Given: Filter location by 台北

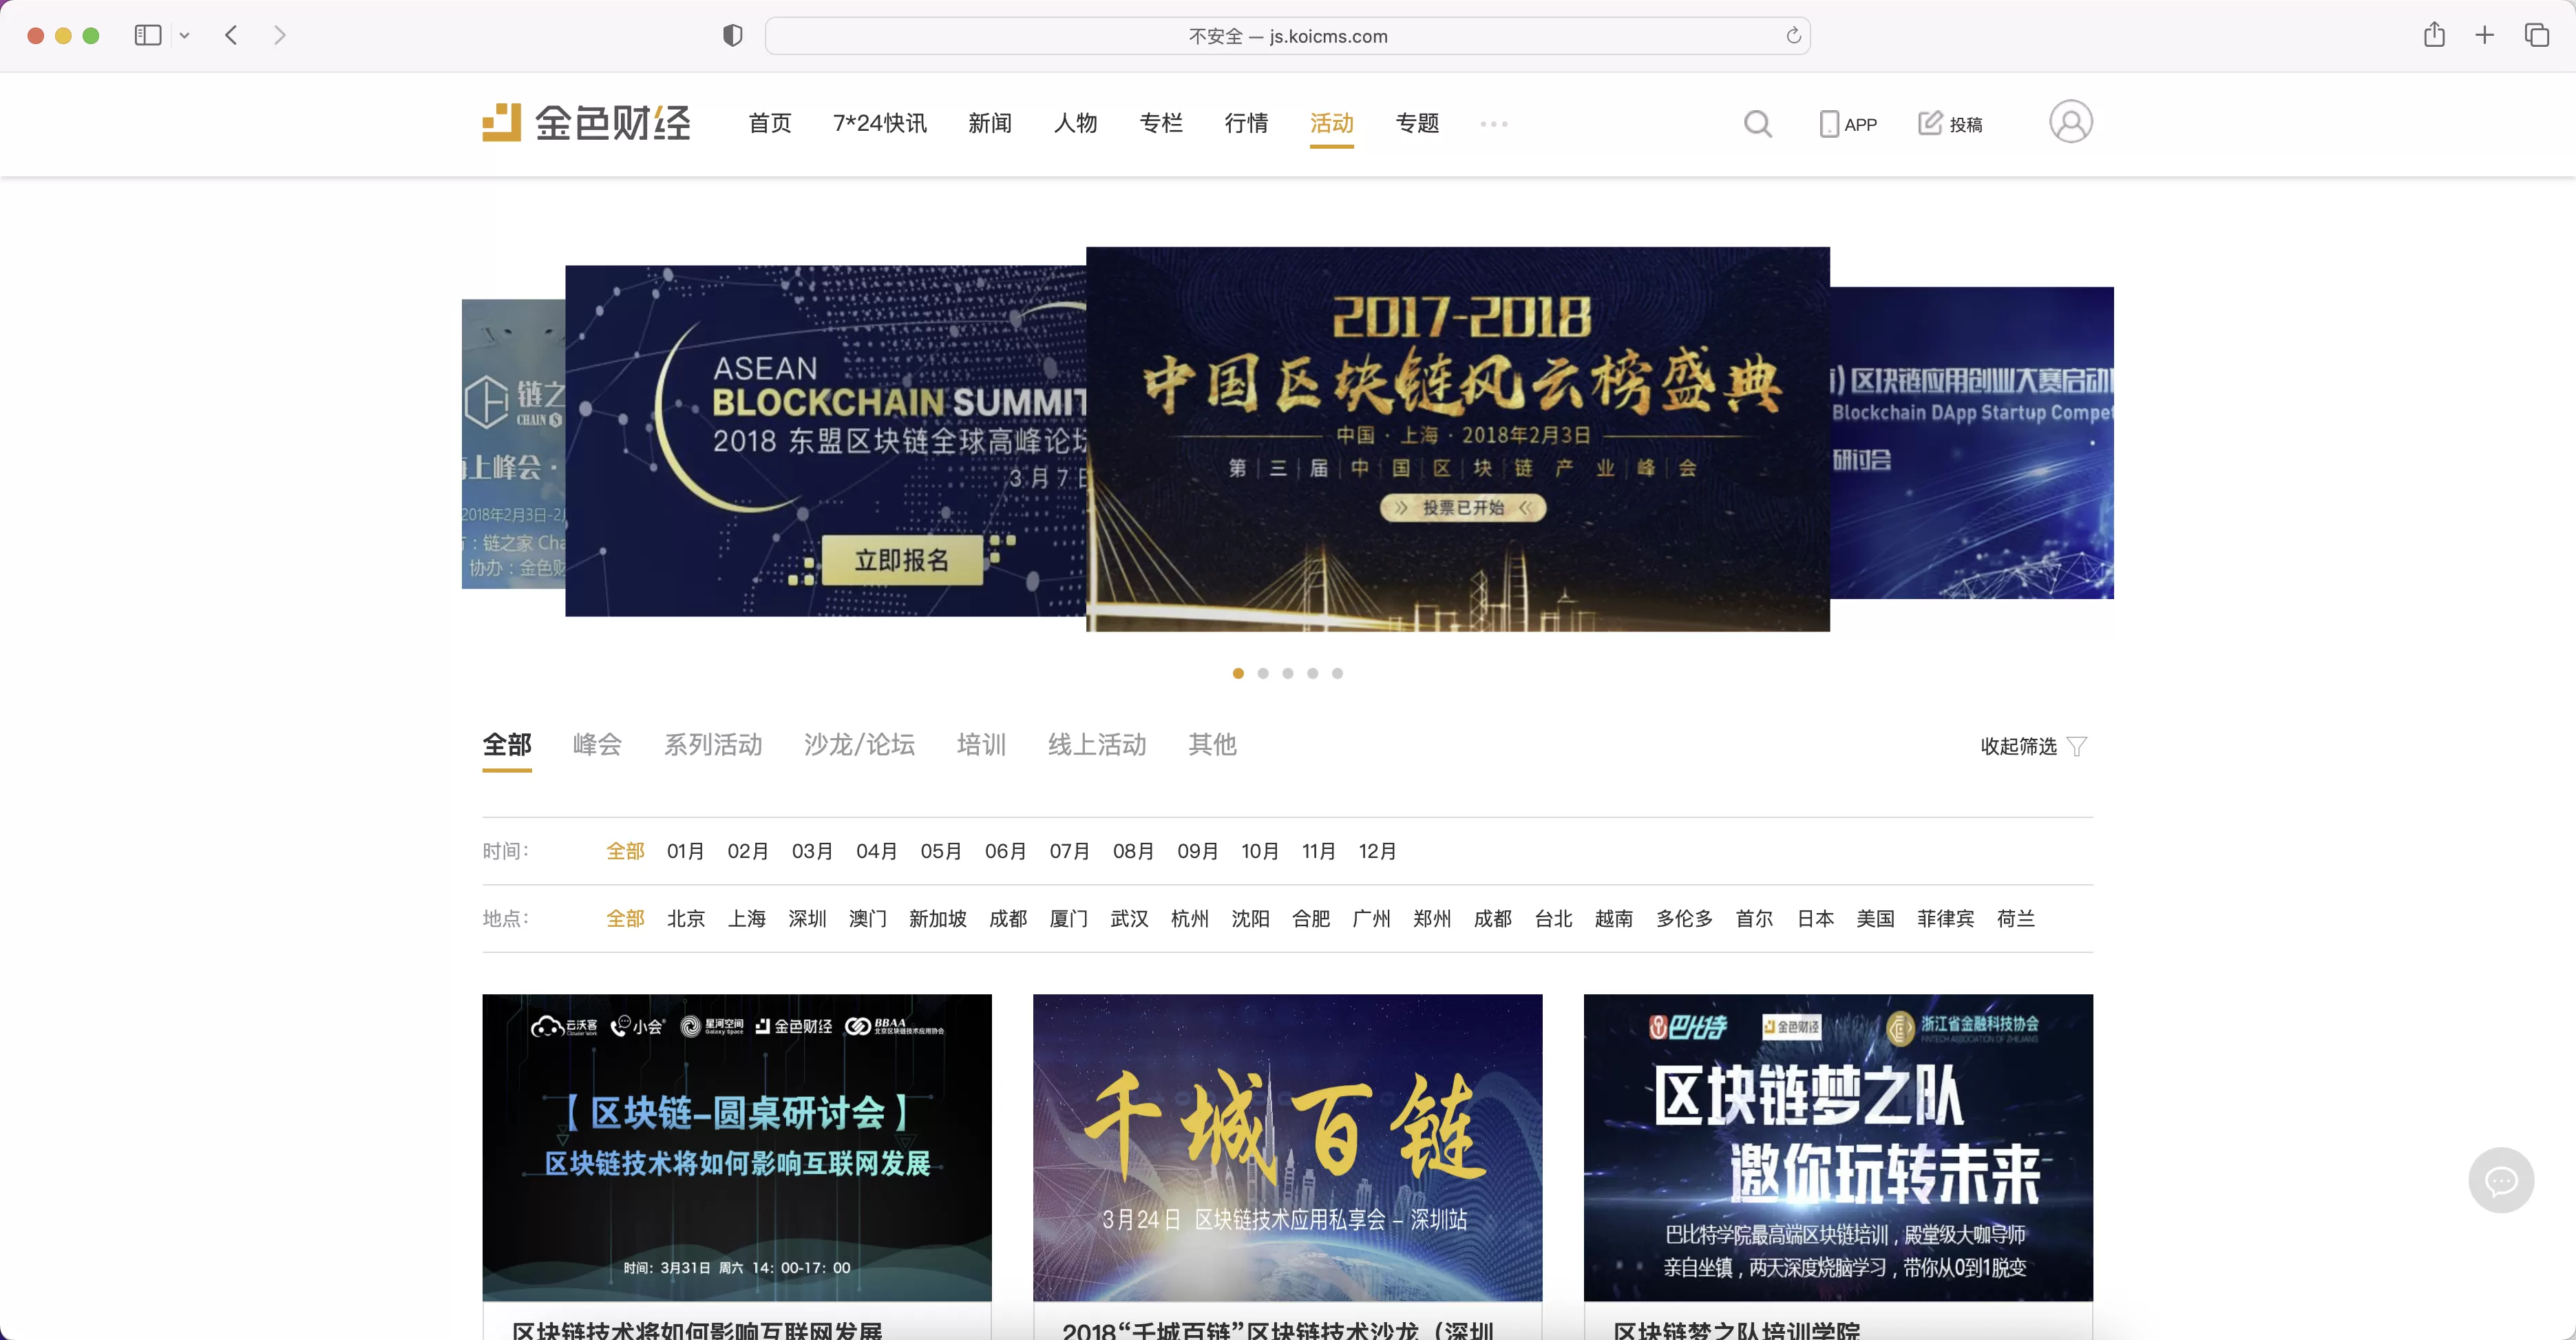Looking at the screenshot, I should [x=1554, y=918].
